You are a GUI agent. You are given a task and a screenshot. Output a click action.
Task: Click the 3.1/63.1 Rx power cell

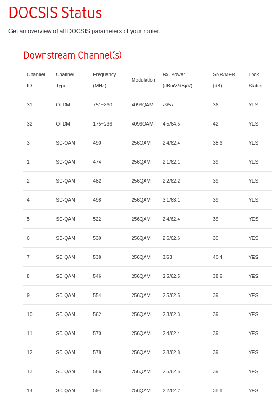tap(171, 200)
